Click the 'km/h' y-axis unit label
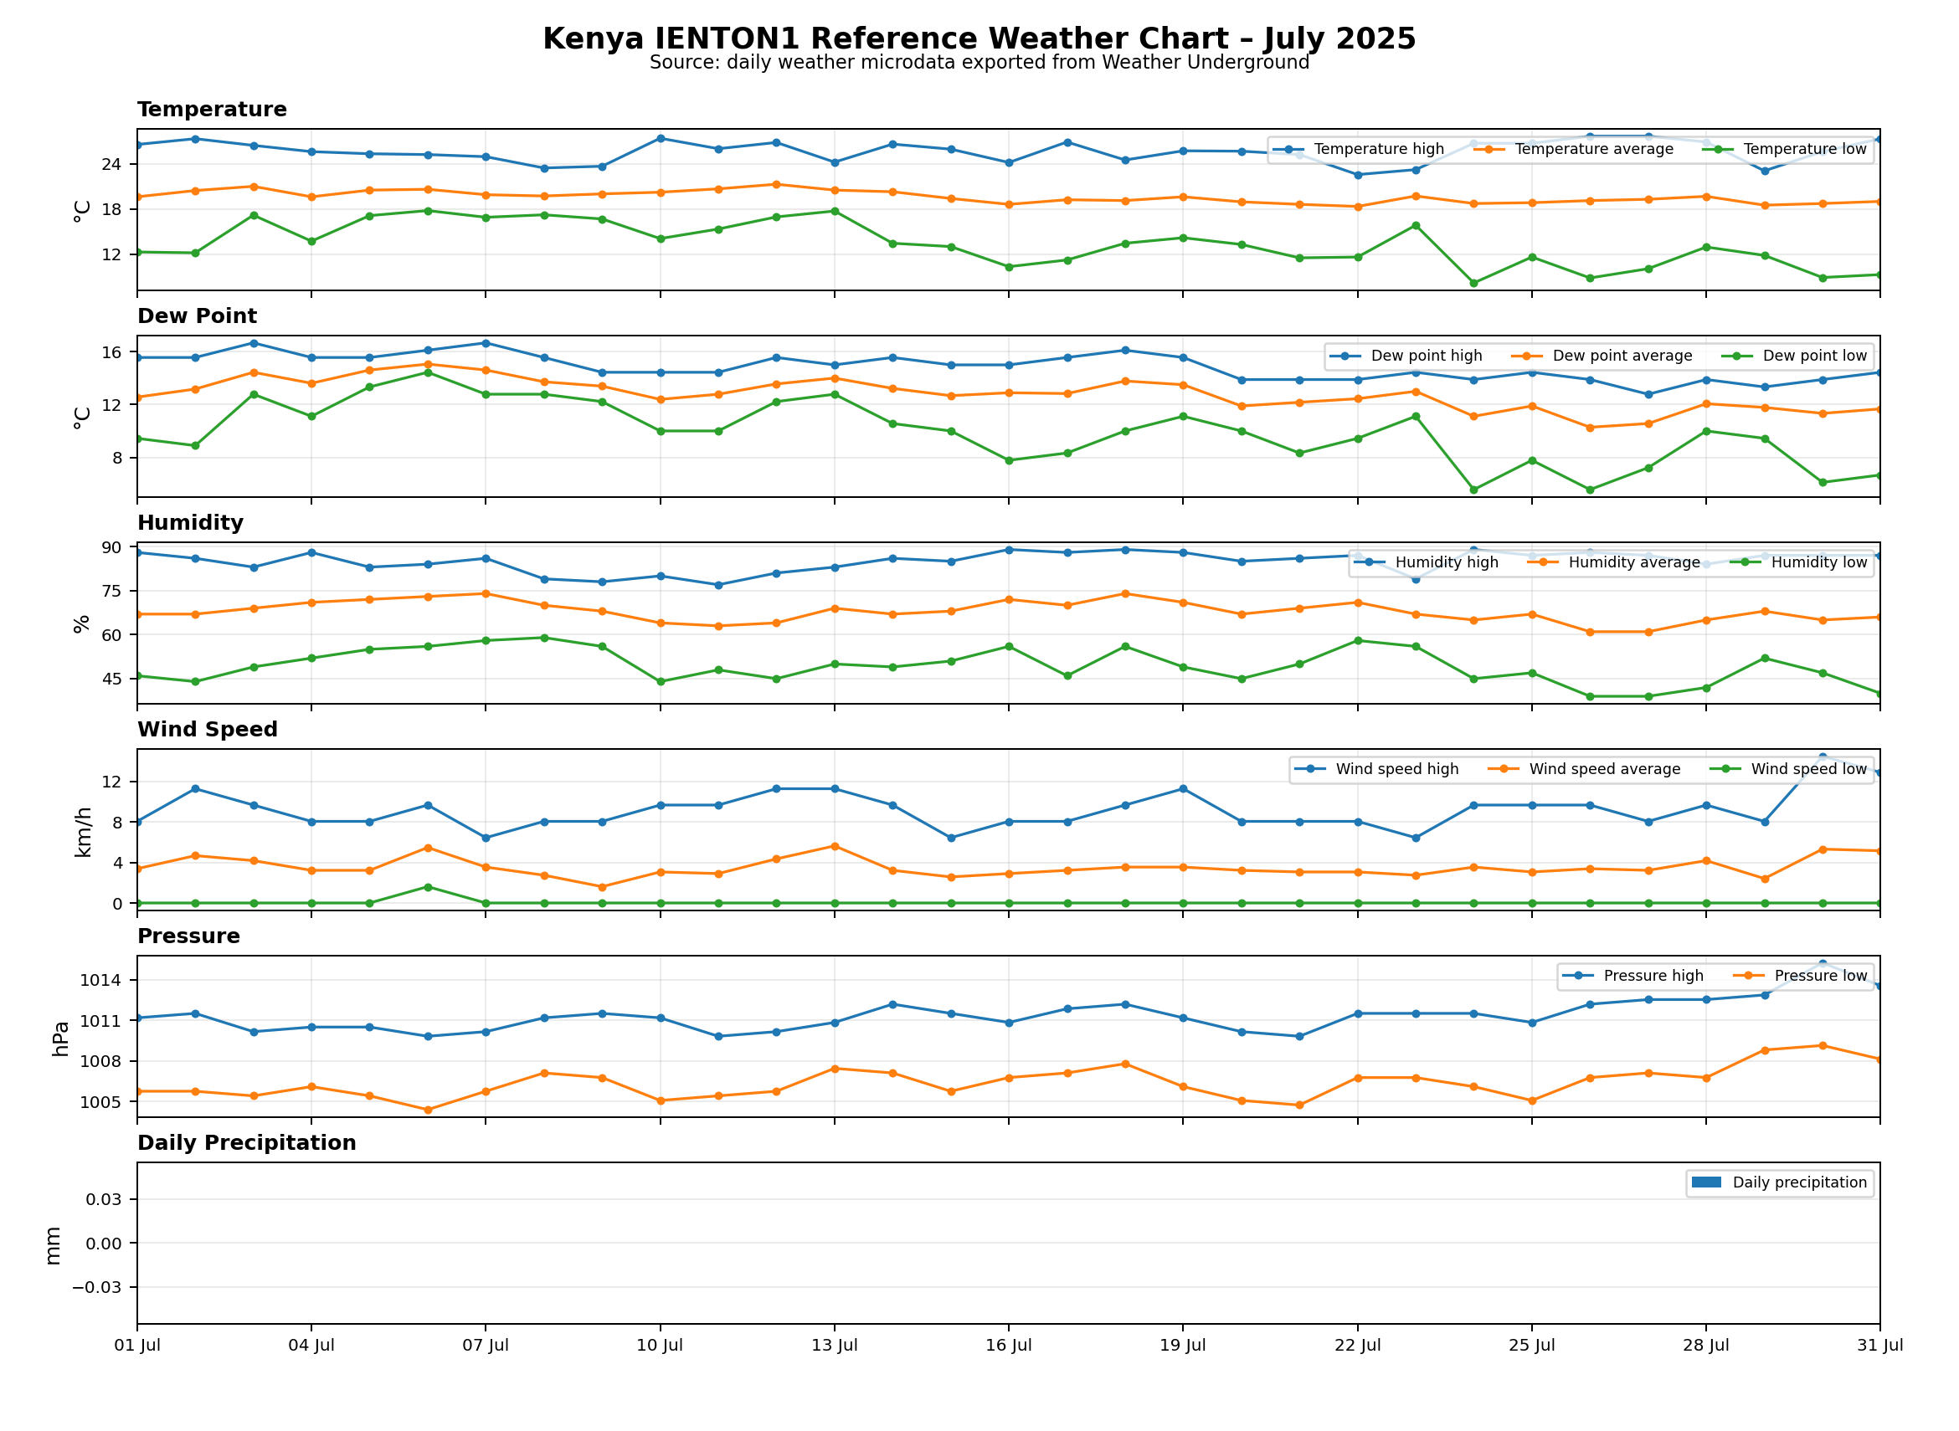This screenshot has height=1431, width=1959. tap(83, 832)
